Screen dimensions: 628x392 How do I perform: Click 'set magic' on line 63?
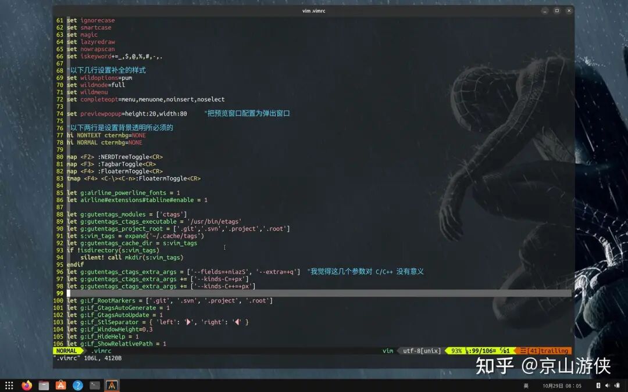coord(82,35)
